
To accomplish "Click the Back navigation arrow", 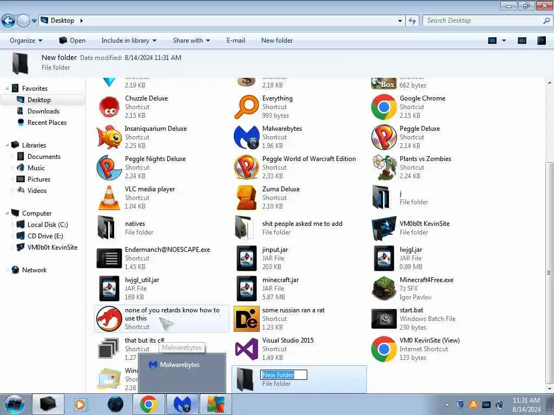I will [x=9, y=21].
